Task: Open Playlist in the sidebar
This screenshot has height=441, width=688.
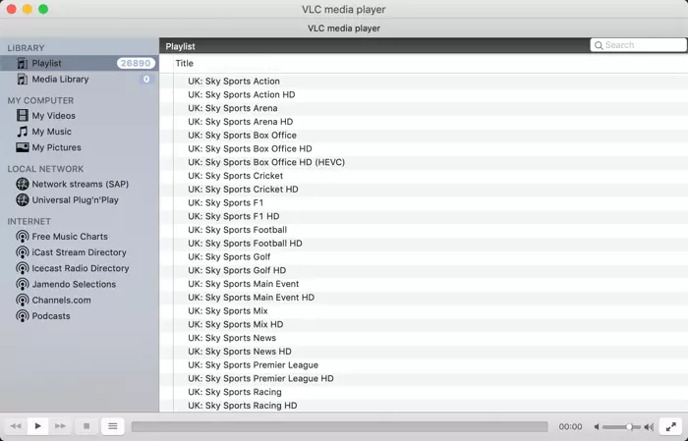Action: pos(79,63)
